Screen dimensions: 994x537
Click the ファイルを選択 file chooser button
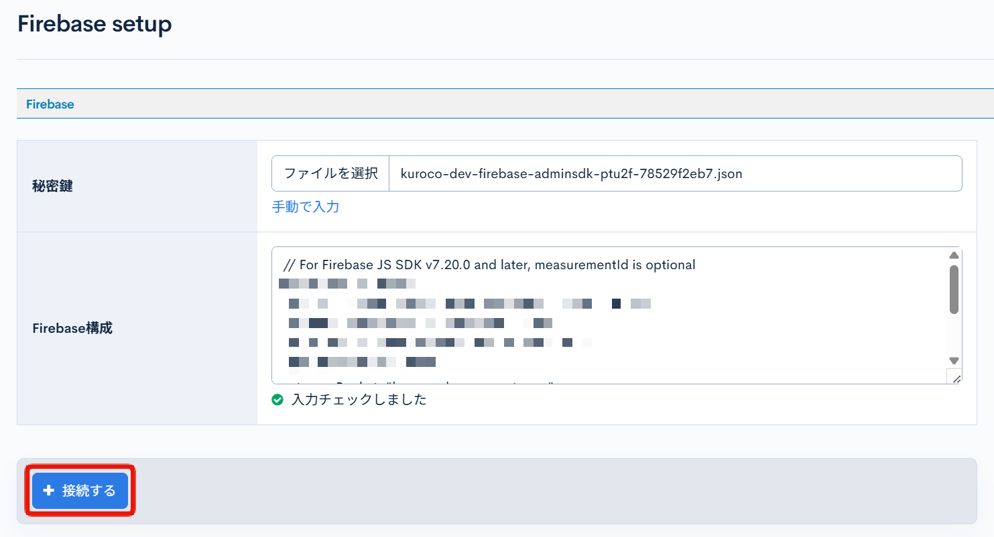click(x=330, y=173)
